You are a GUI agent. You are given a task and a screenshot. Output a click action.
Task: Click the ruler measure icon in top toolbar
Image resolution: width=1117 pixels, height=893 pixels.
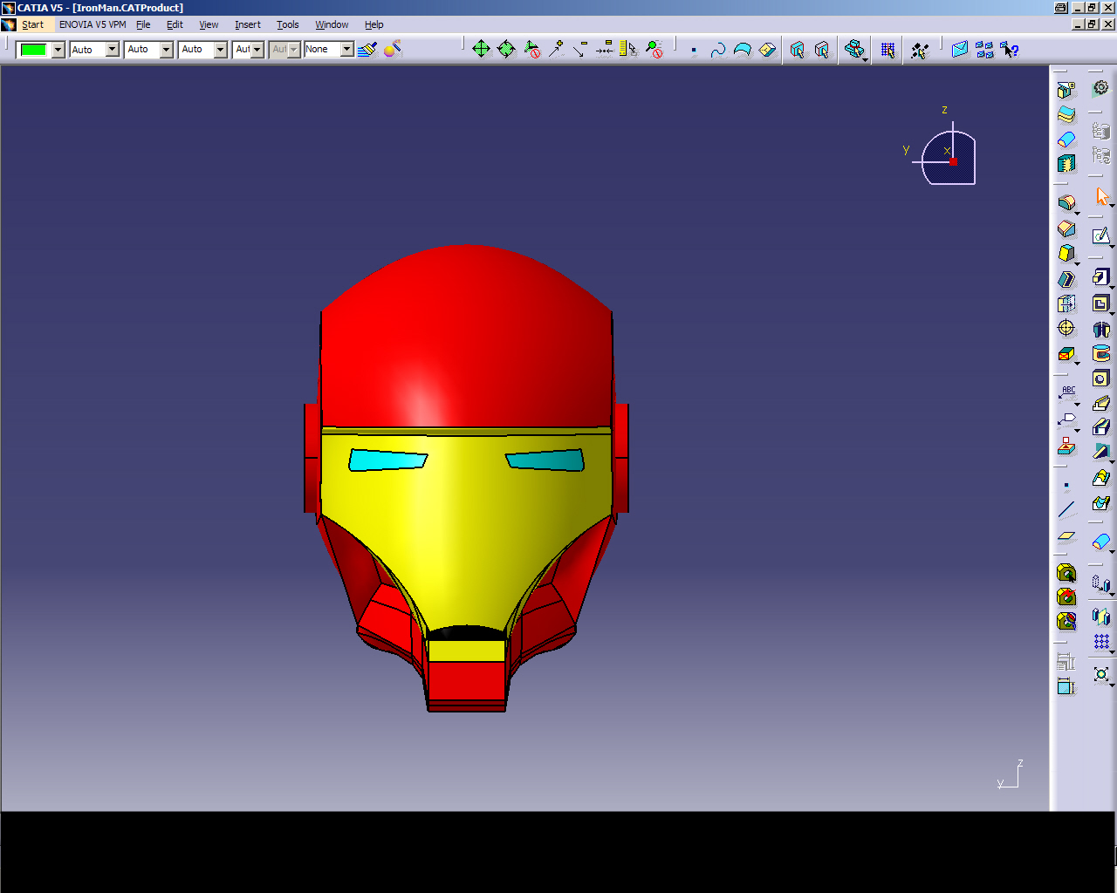pos(627,50)
